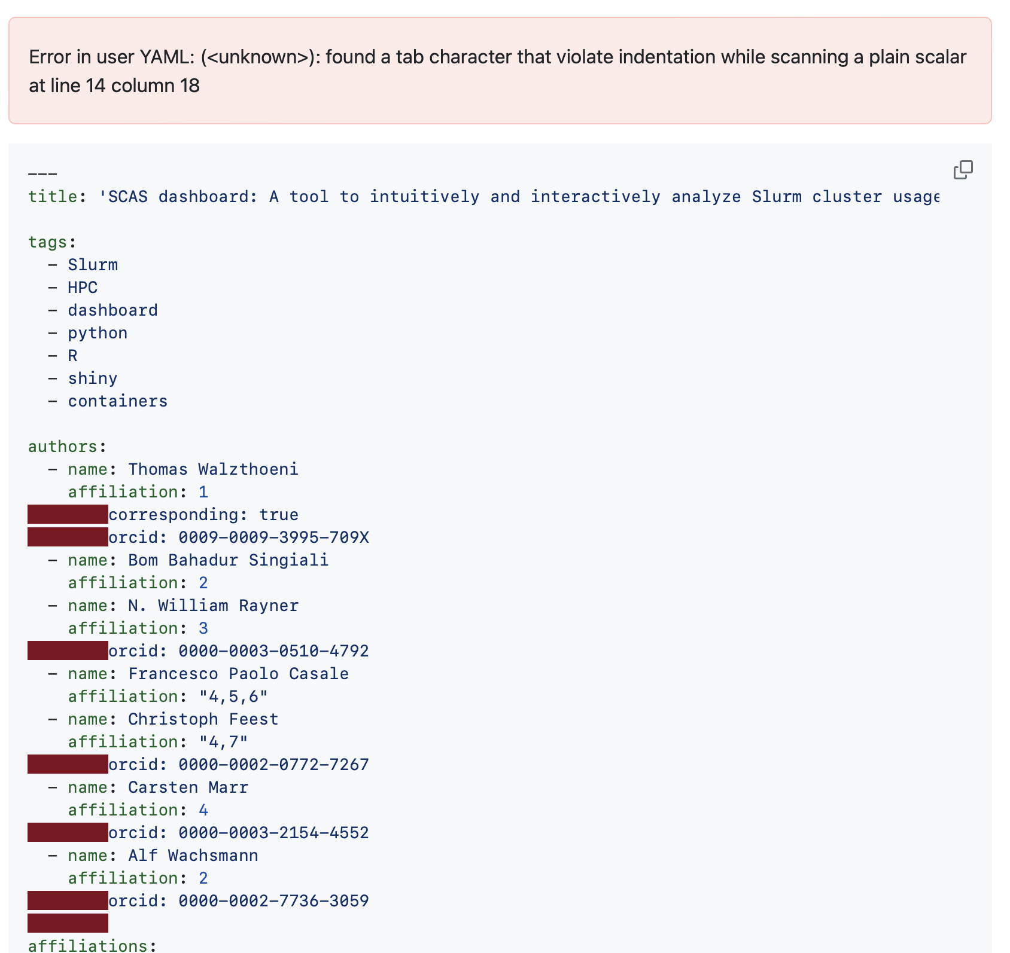The height and width of the screenshot is (953, 1010).
Task: Select author name Francesco Paolo Casale
Action: pos(238,673)
